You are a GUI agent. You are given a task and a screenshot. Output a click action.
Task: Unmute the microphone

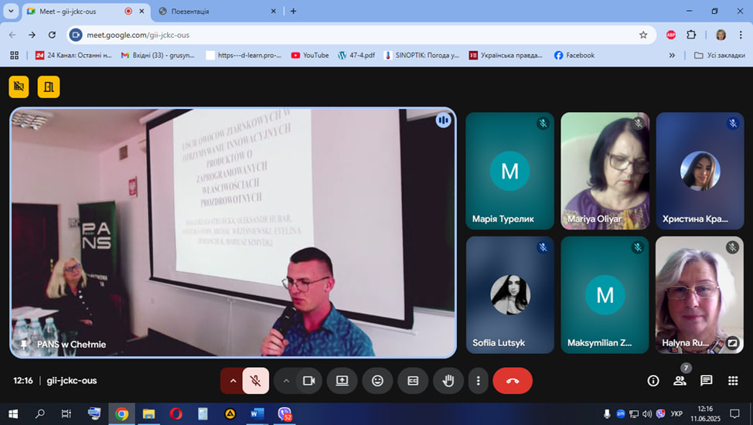(256, 380)
